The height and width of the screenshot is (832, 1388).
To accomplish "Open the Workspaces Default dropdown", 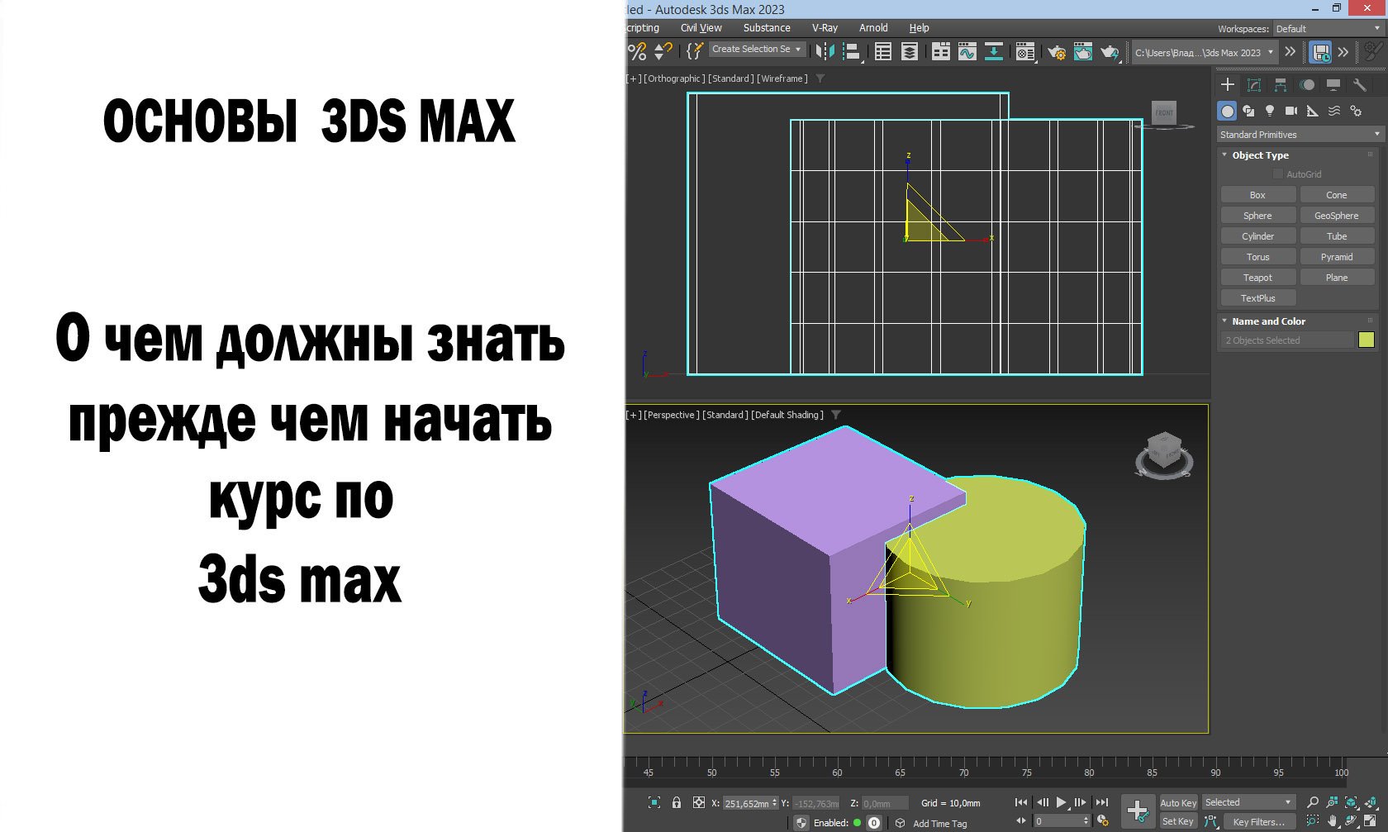I will coord(1329,29).
